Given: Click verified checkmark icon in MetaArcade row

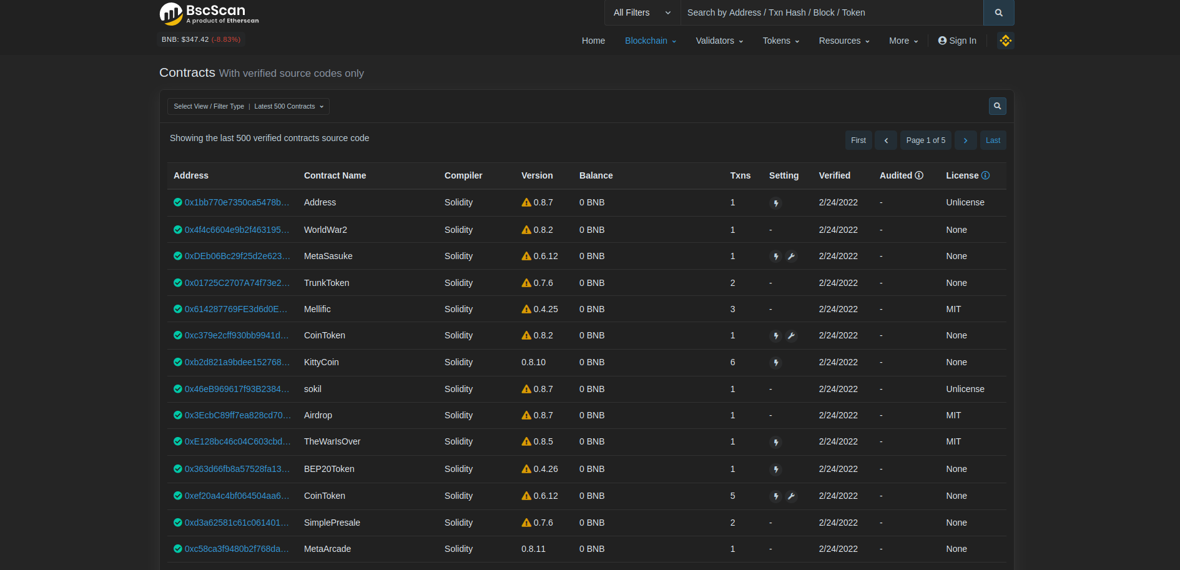Looking at the screenshot, I should (x=178, y=549).
